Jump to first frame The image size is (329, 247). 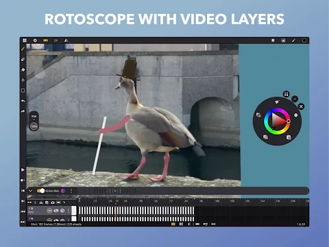(x=23, y=211)
